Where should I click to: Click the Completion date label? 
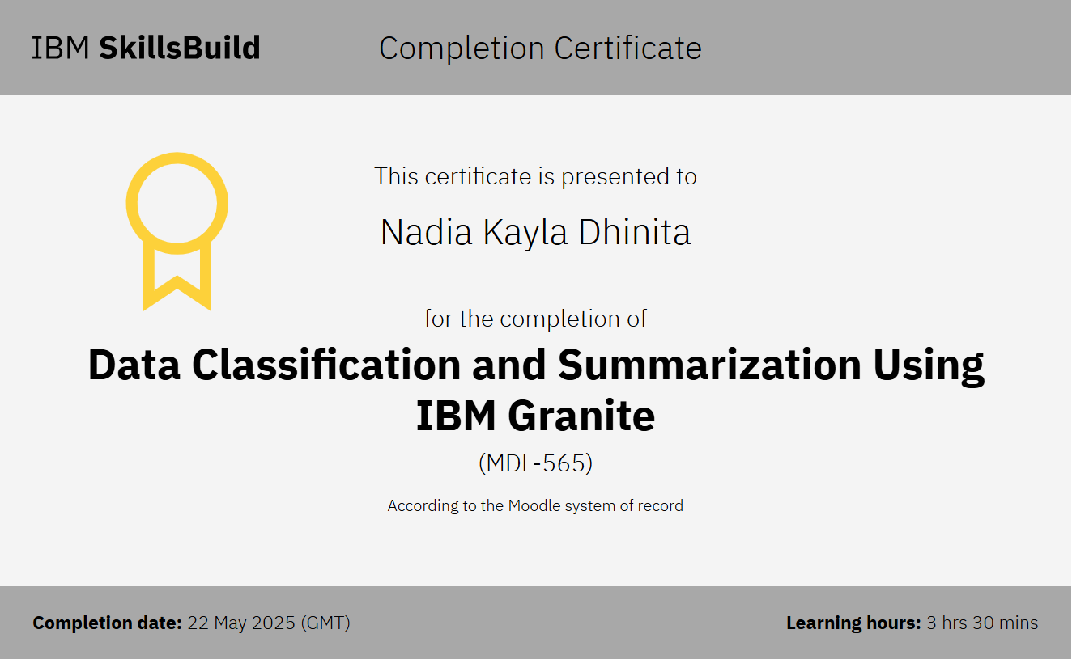(108, 623)
